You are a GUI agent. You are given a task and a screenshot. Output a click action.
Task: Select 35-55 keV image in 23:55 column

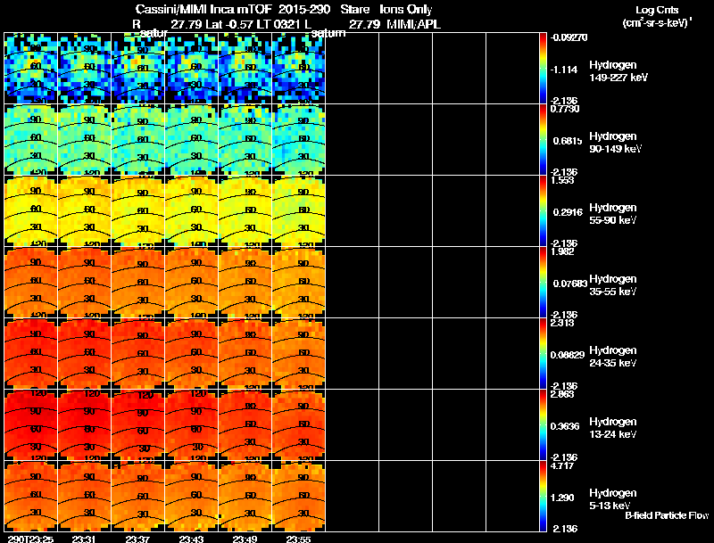298,283
